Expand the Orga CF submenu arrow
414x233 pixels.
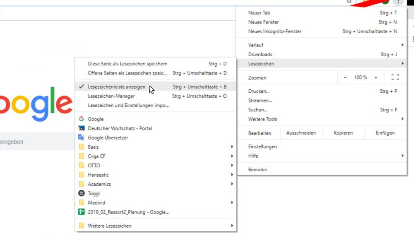(232, 156)
